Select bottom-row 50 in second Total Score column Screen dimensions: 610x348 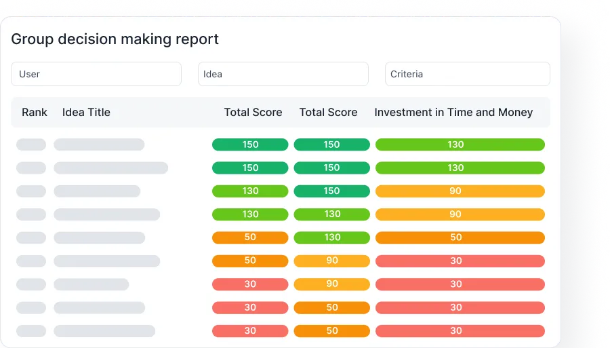[x=331, y=331]
